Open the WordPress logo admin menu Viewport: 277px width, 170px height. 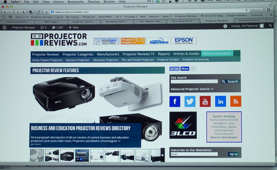[x=4, y=27]
